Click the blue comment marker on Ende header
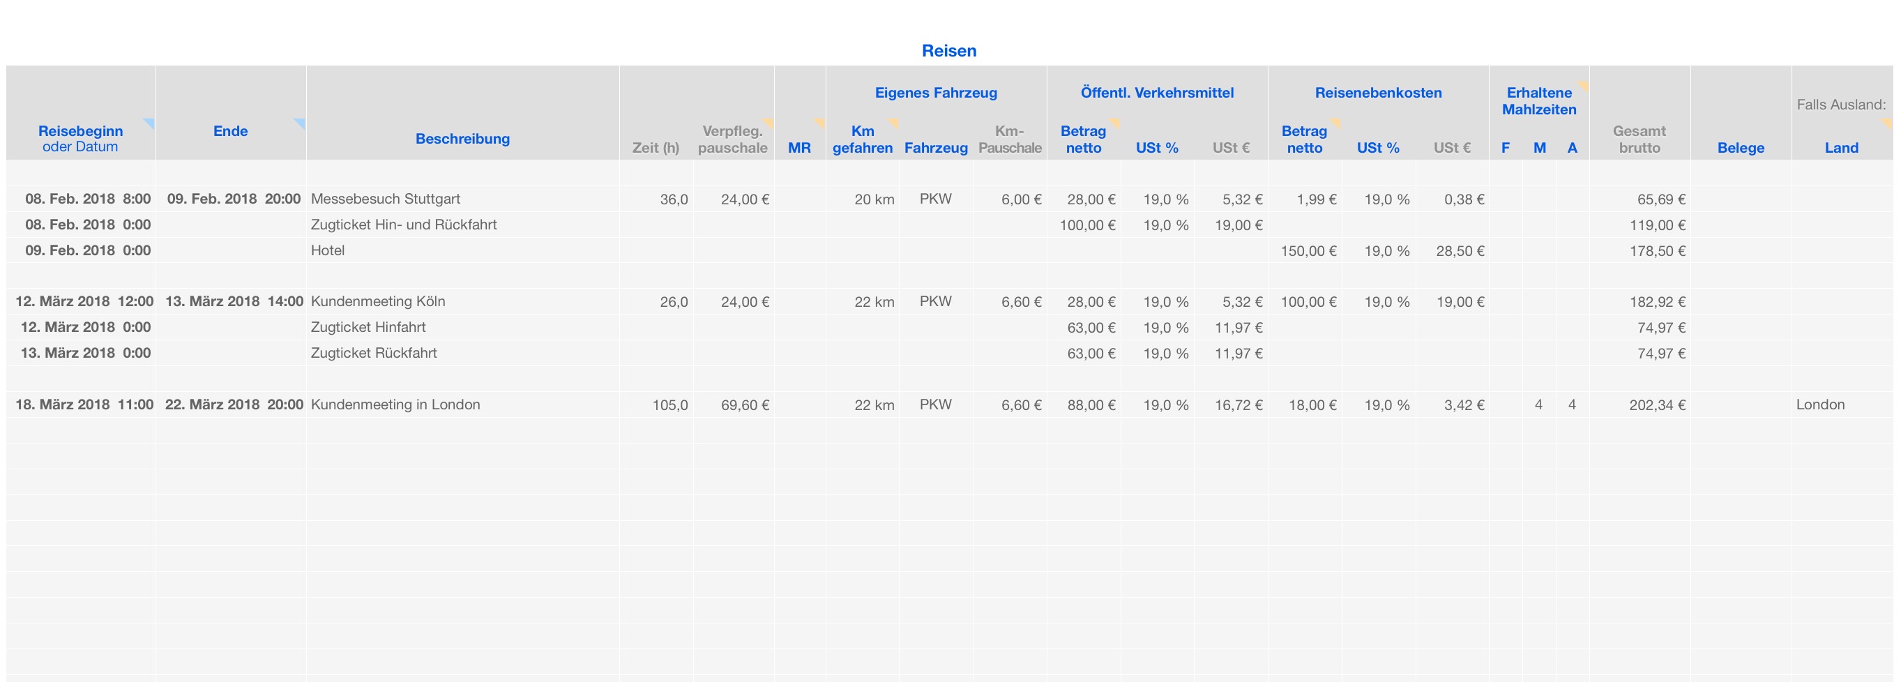The image size is (1901, 682). coord(301,123)
